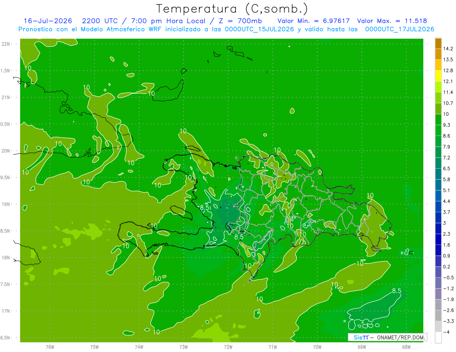The image size is (456, 352).
Task: Click the 76W longitude axis label
Action: (50, 347)
